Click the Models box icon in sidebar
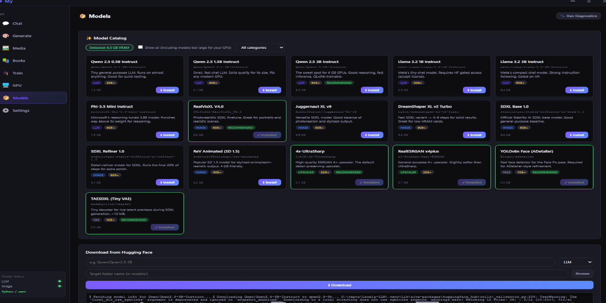This screenshot has height=303, width=606. coord(6,98)
